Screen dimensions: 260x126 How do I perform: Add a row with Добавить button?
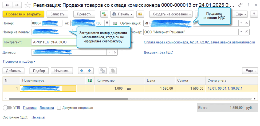pyautogui.click(x=13, y=71)
